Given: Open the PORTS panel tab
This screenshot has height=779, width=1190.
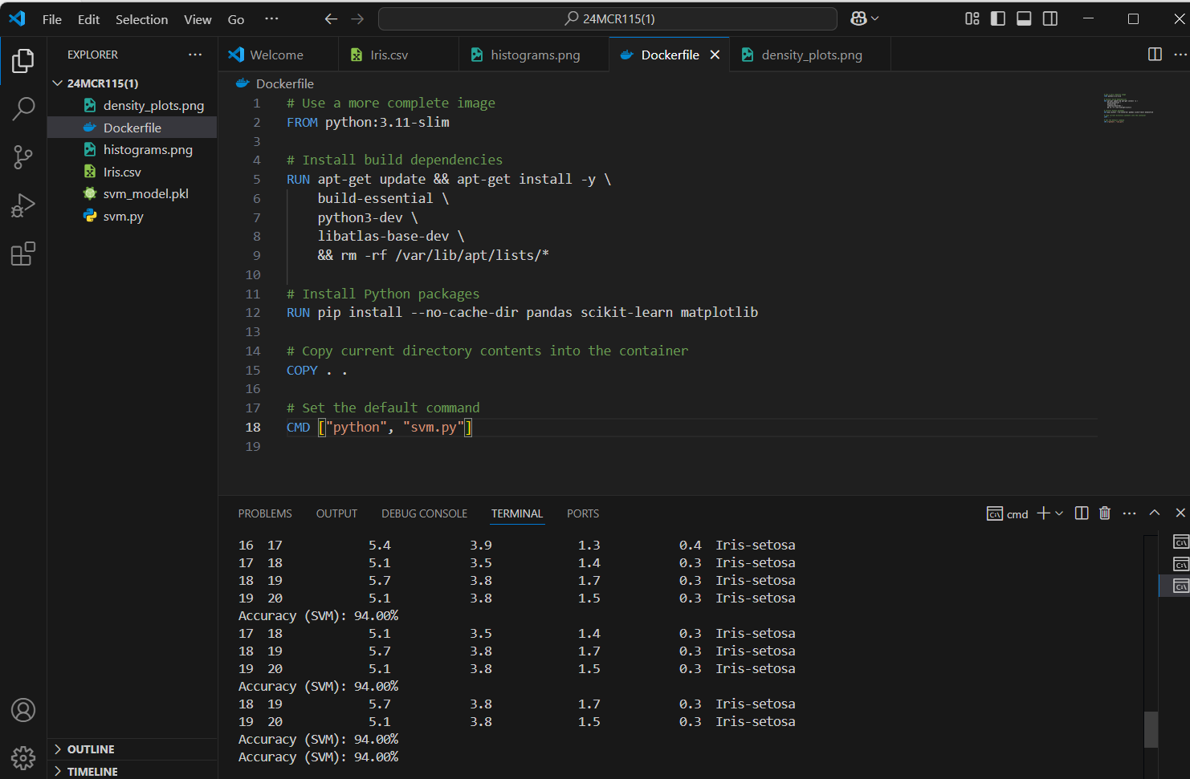Looking at the screenshot, I should tap(583, 513).
